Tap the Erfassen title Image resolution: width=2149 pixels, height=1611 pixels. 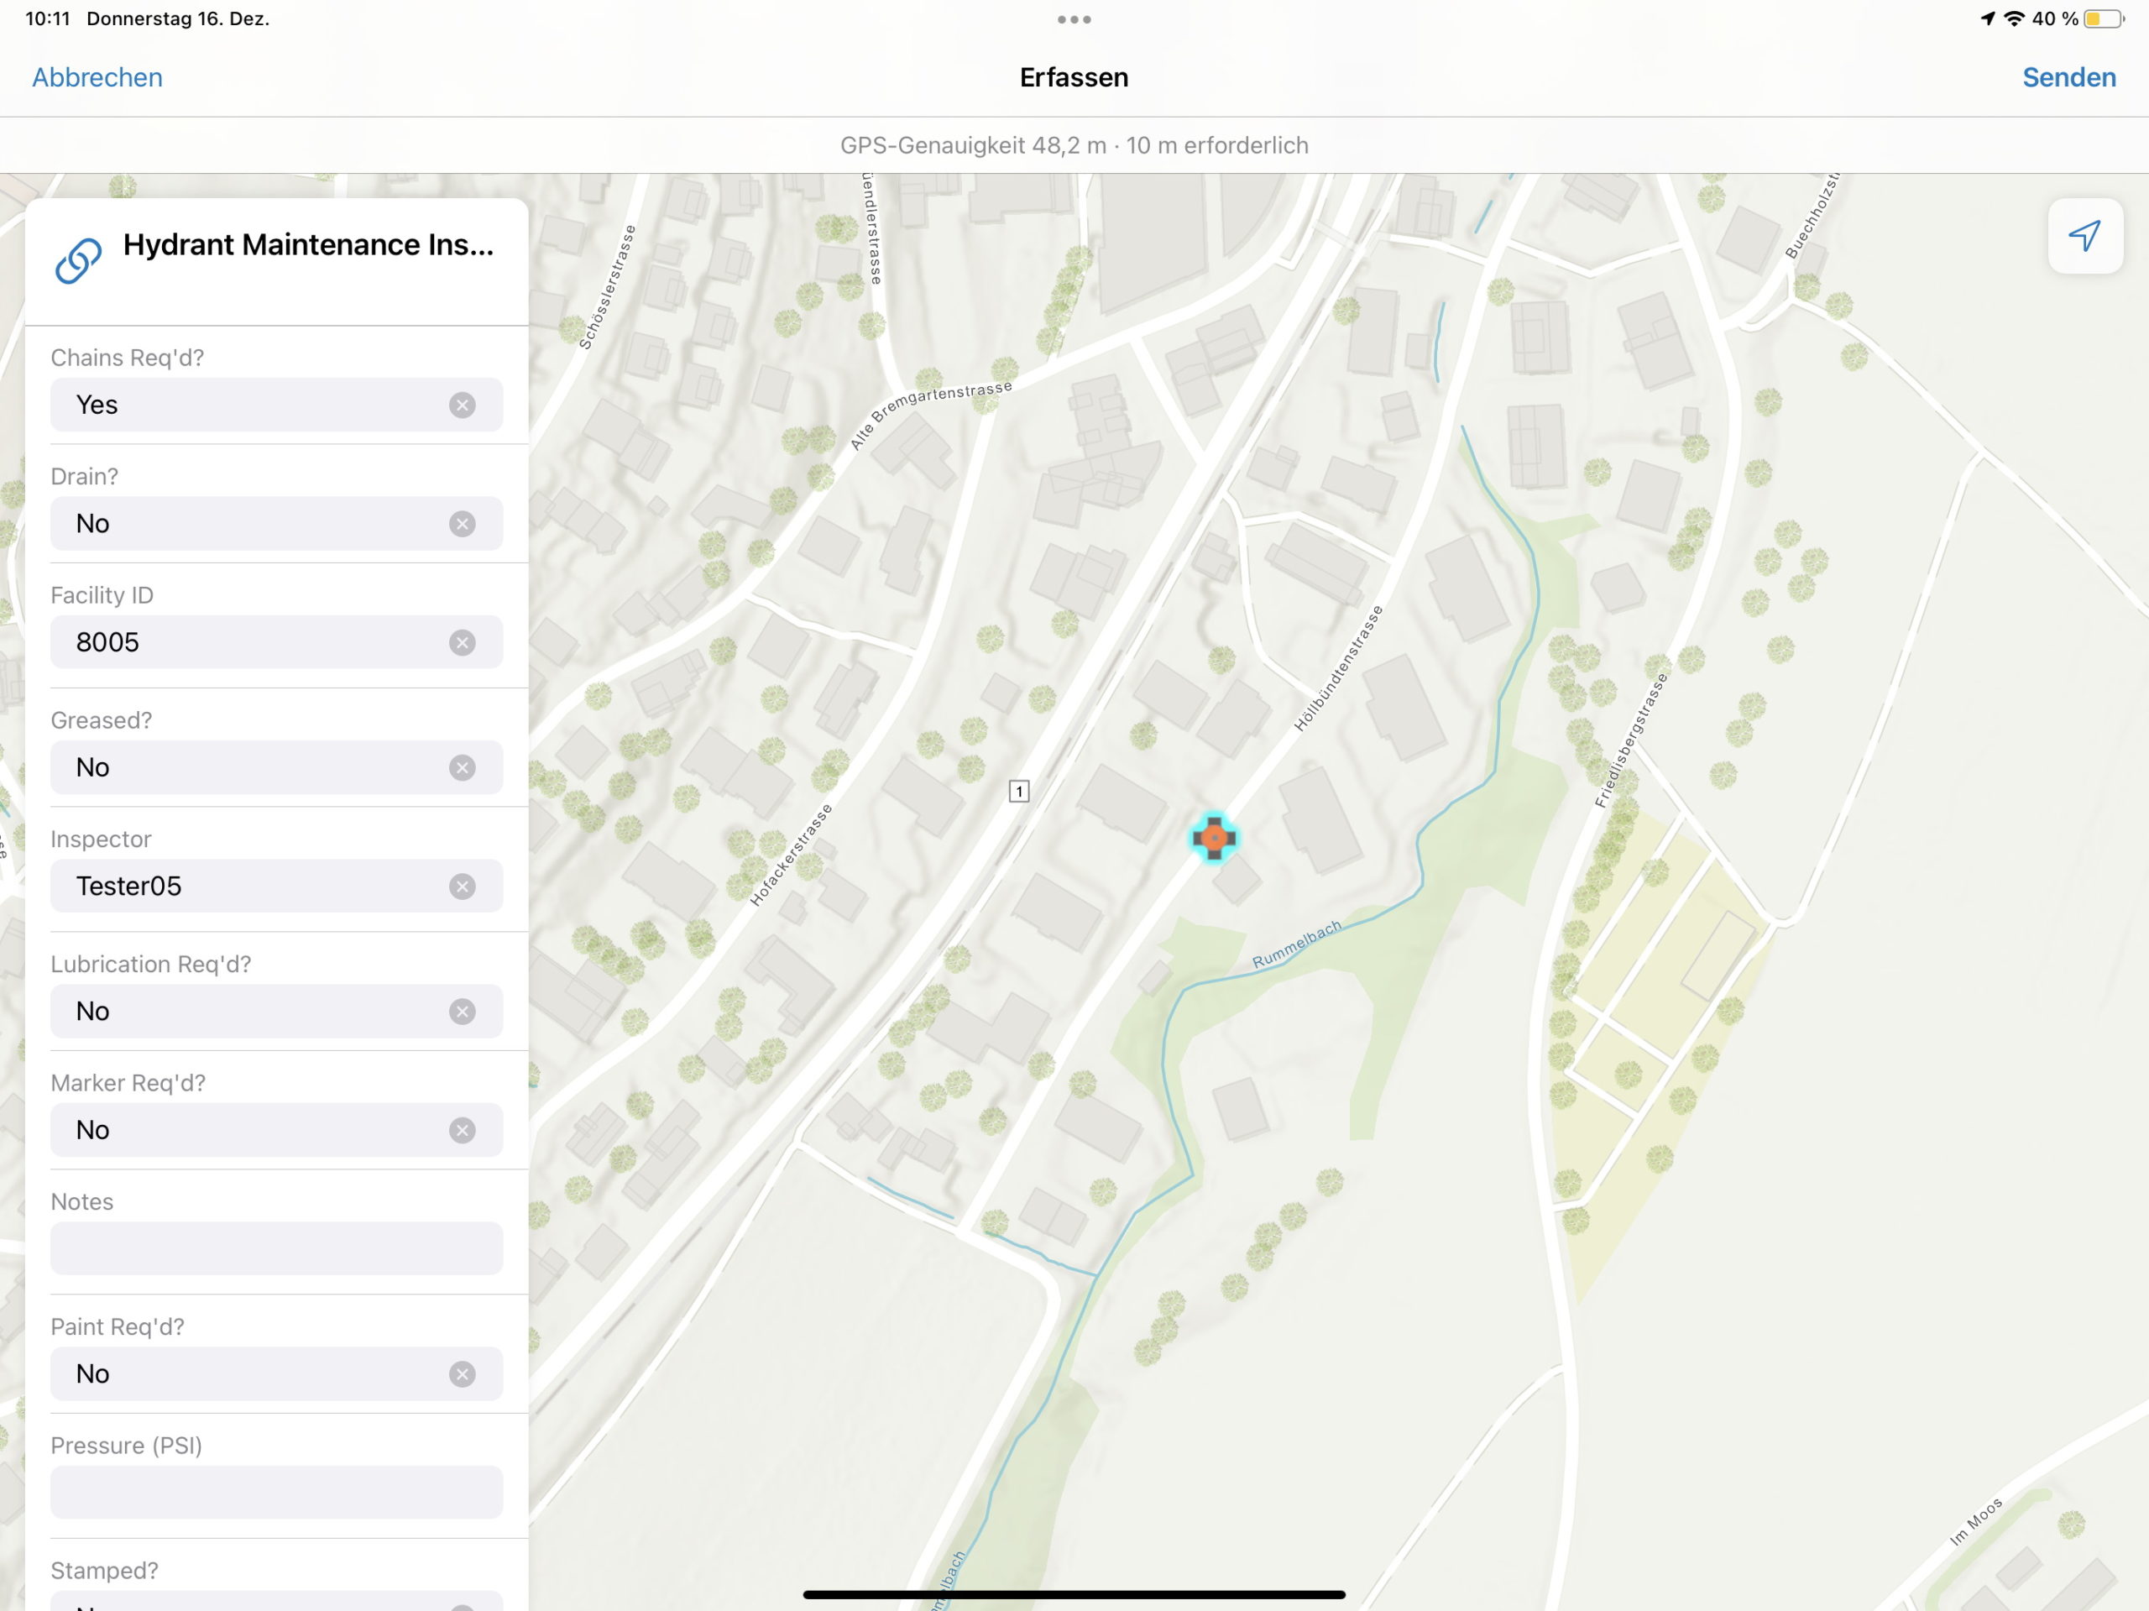tap(1073, 76)
